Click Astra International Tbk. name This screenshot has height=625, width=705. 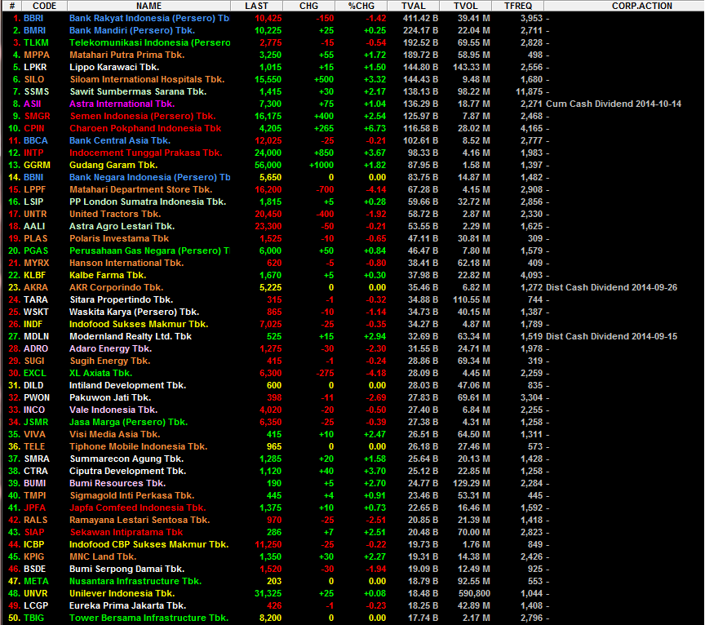pos(122,104)
